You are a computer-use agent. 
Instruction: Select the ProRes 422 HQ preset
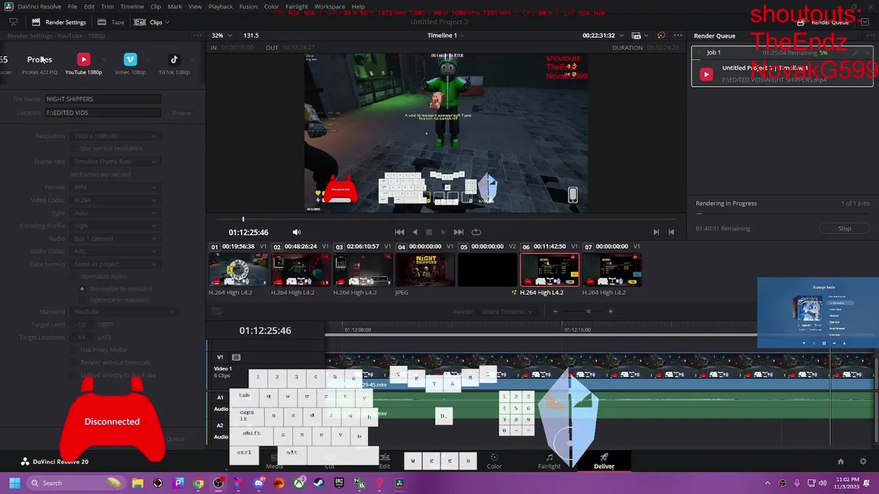pyautogui.click(x=39, y=64)
